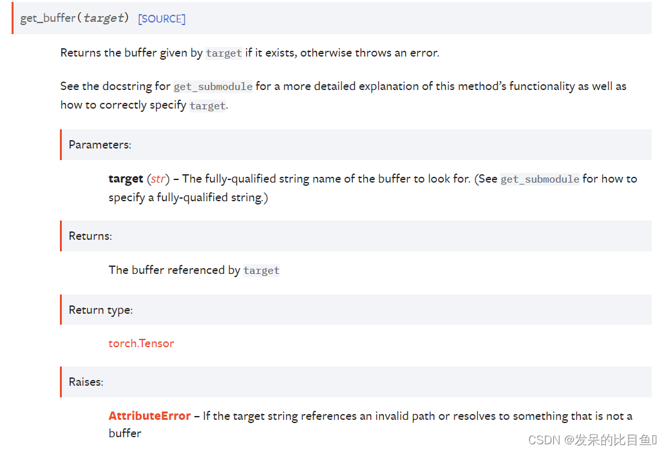The image size is (666, 452).
Task: Click the "Returns the buffer given by" sentence
Action: [131, 53]
